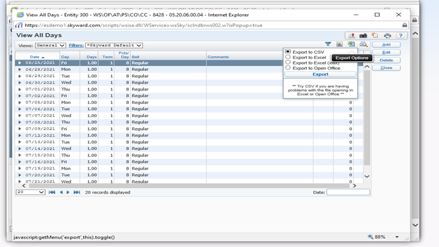The height and width of the screenshot is (247, 439).
Task: Sort by the Day column header
Action: pos(65,57)
